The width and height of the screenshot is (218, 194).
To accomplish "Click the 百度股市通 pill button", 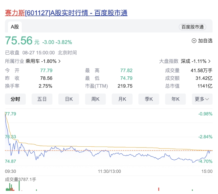I will 193,27.
